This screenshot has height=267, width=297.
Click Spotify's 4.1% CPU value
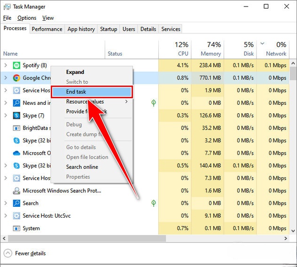[183, 65]
